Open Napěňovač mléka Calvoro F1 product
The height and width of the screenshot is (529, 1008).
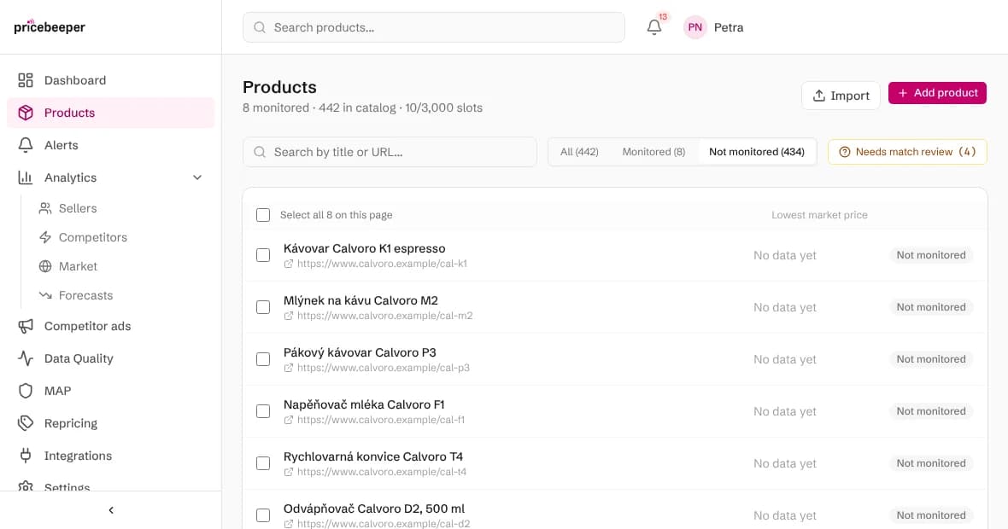coord(364,404)
